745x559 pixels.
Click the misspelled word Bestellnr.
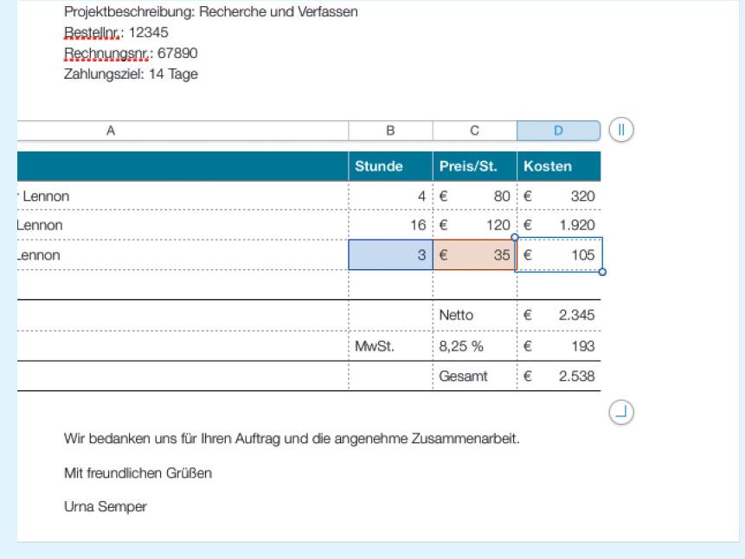click(x=93, y=32)
